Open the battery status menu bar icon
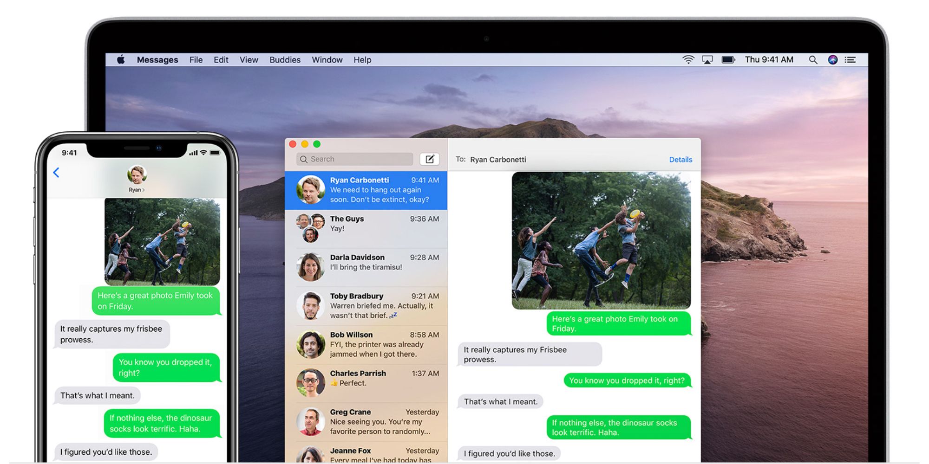This screenshot has width=929, height=464. (728, 59)
